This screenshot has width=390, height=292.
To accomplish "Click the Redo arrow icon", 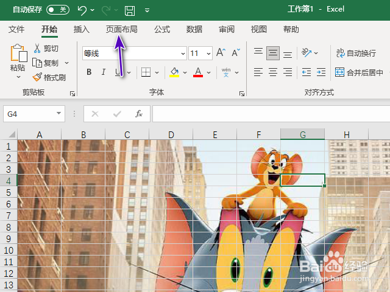I will click(106, 10).
